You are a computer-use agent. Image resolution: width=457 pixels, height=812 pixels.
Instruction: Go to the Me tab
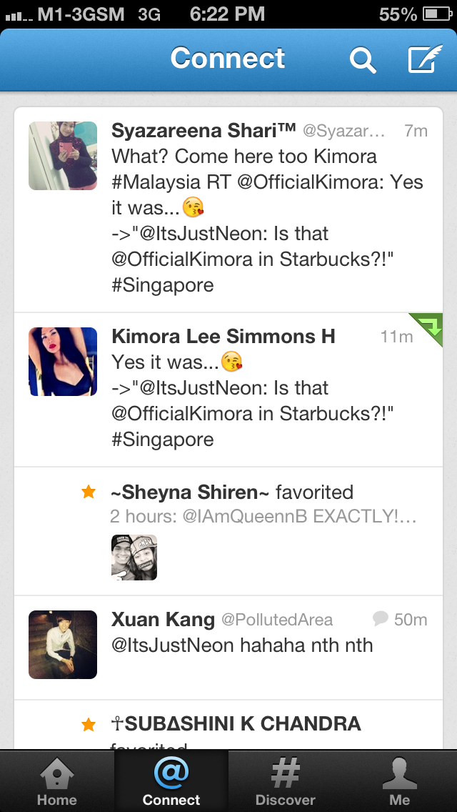click(x=400, y=781)
